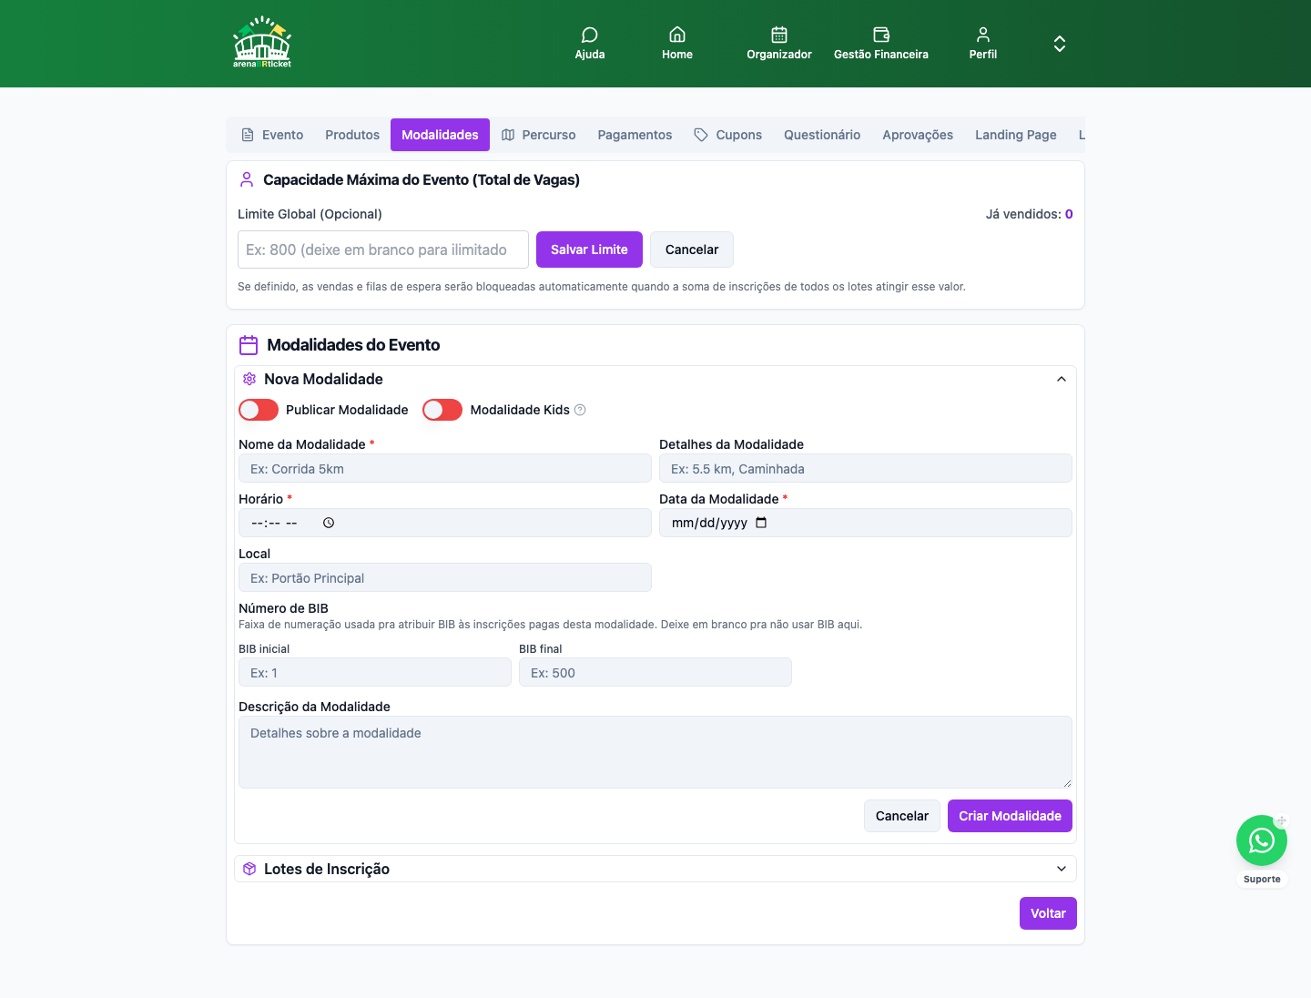1311x998 pixels.
Task: Open the Landing Page tab
Action: pyautogui.click(x=1016, y=135)
